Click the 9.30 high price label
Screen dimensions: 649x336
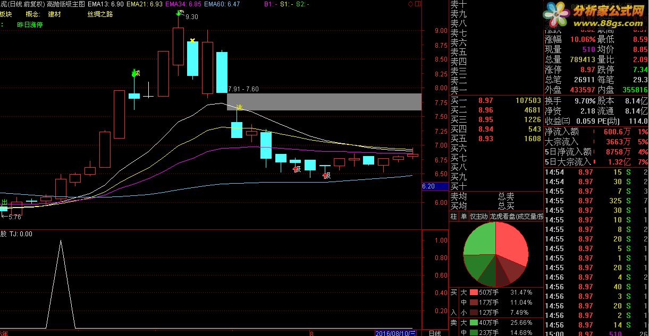pos(192,17)
